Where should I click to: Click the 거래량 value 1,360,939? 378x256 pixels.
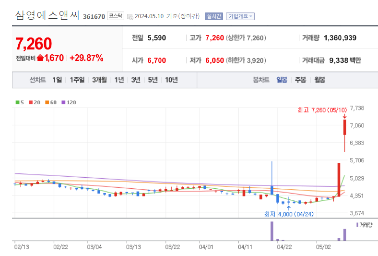coord(340,38)
